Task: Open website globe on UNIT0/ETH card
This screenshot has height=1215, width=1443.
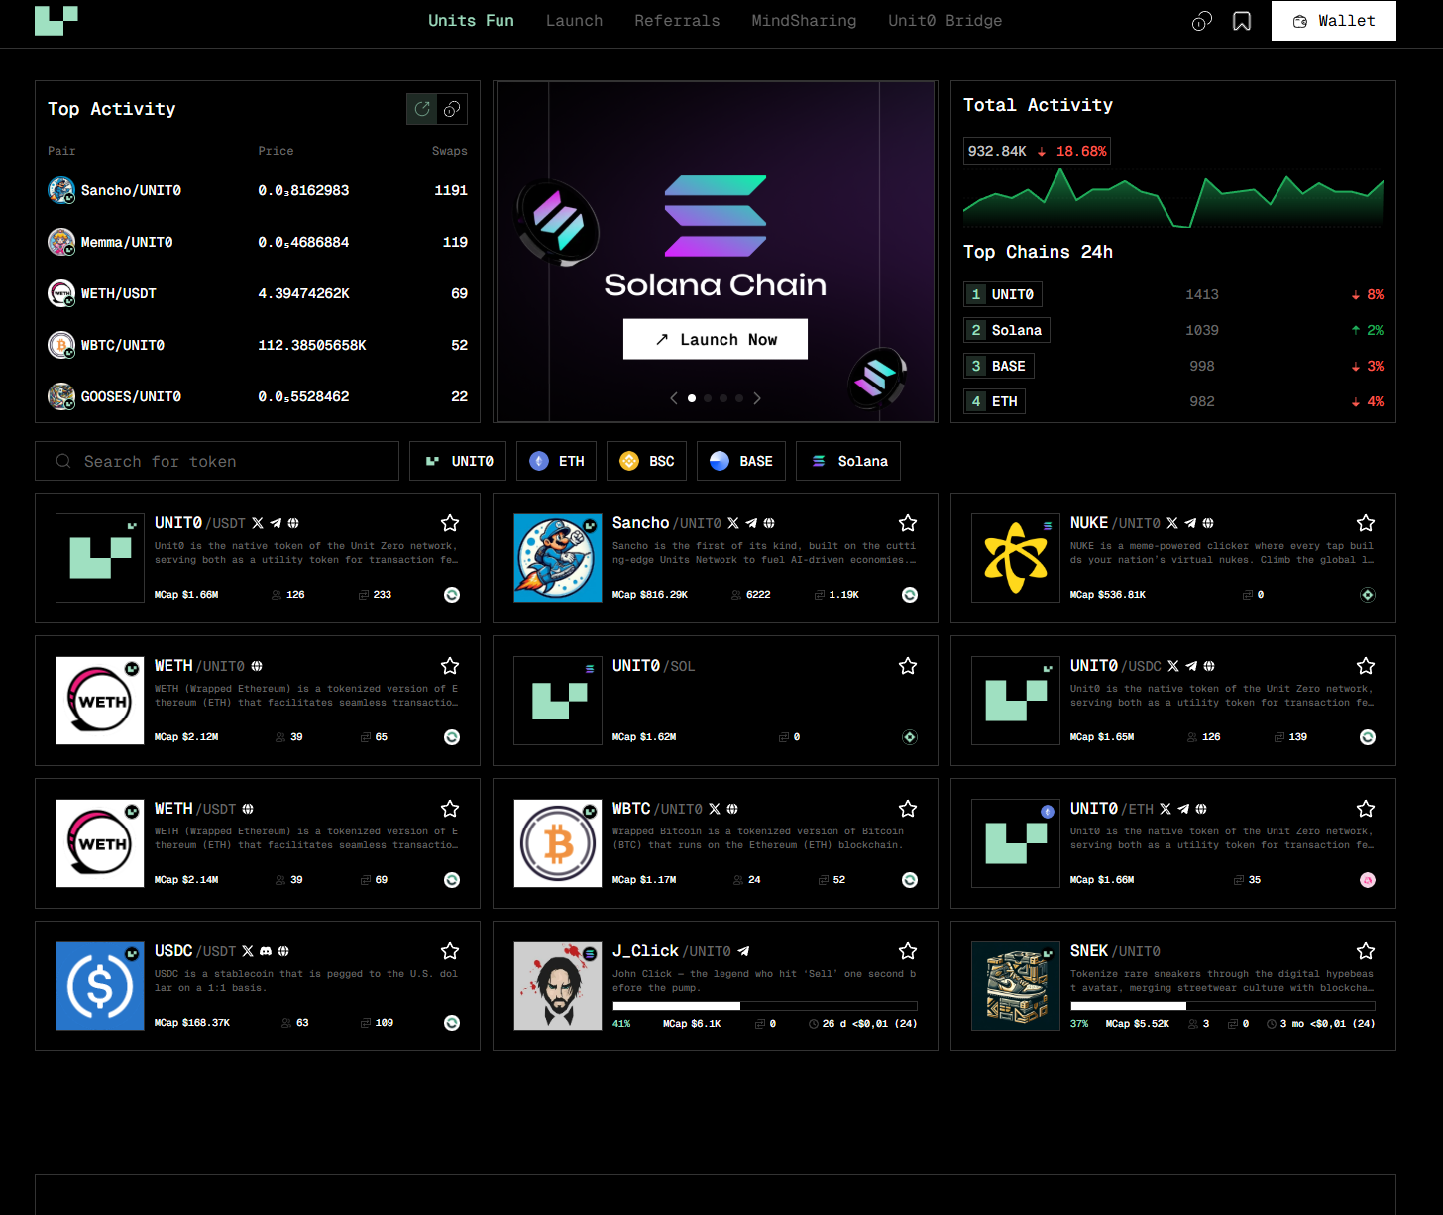Action: 1201,809
